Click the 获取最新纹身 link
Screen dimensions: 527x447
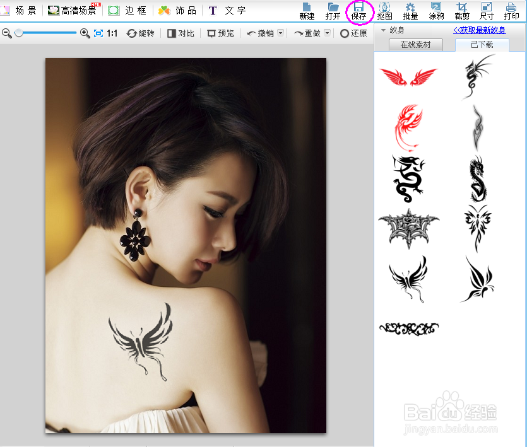(x=479, y=30)
